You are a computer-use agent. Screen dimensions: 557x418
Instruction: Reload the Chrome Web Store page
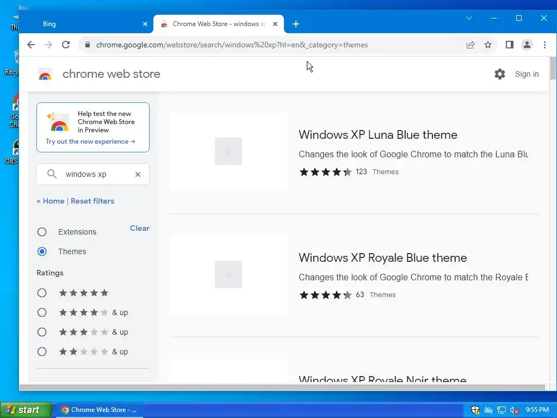(x=66, y=45)
